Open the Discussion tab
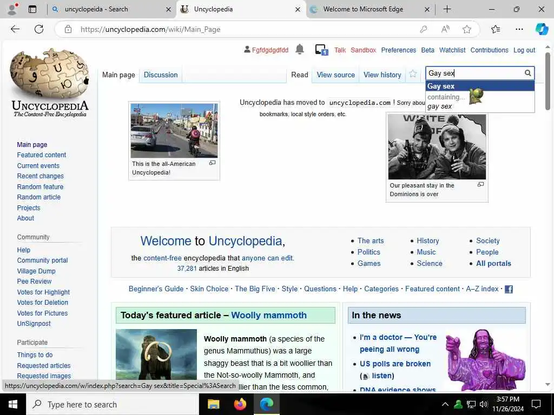 pos(160,75)
